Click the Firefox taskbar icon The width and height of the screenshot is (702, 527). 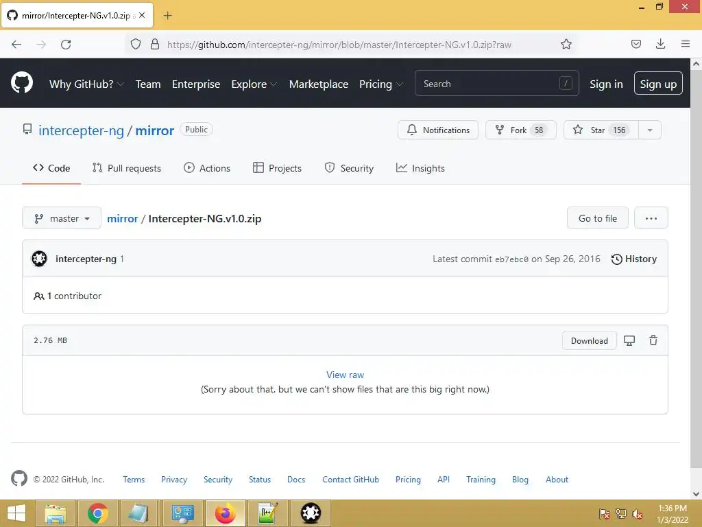coord(225,513)
